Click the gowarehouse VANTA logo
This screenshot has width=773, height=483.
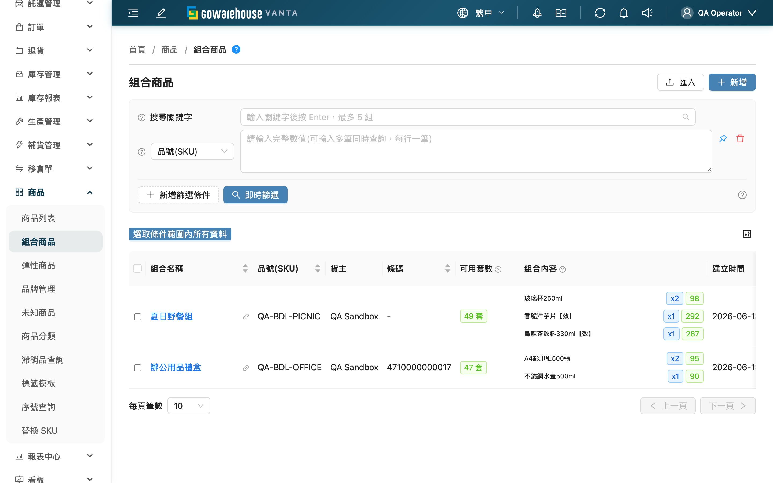coord(242,13)
